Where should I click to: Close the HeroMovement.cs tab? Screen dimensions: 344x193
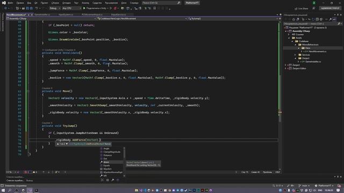tap(32, 14)
